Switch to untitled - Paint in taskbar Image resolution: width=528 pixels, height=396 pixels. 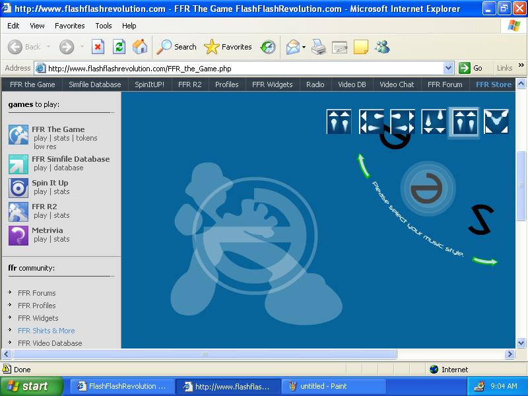tap(333, 386)
